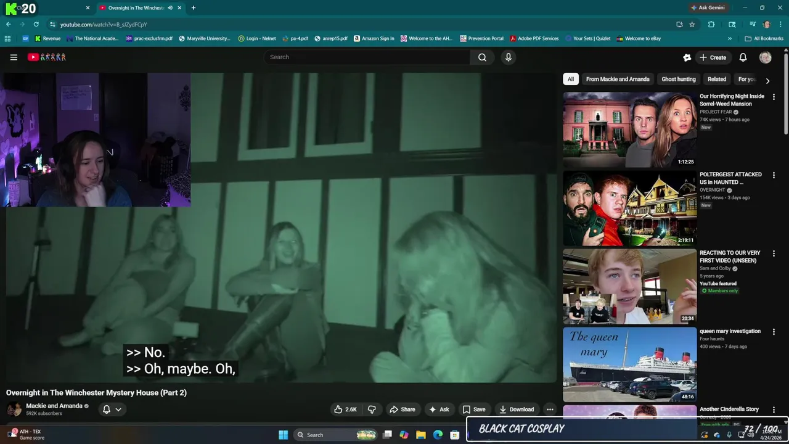
Task: Open options for the Poltergeist Attacked Us video
Action: (774, 175)
